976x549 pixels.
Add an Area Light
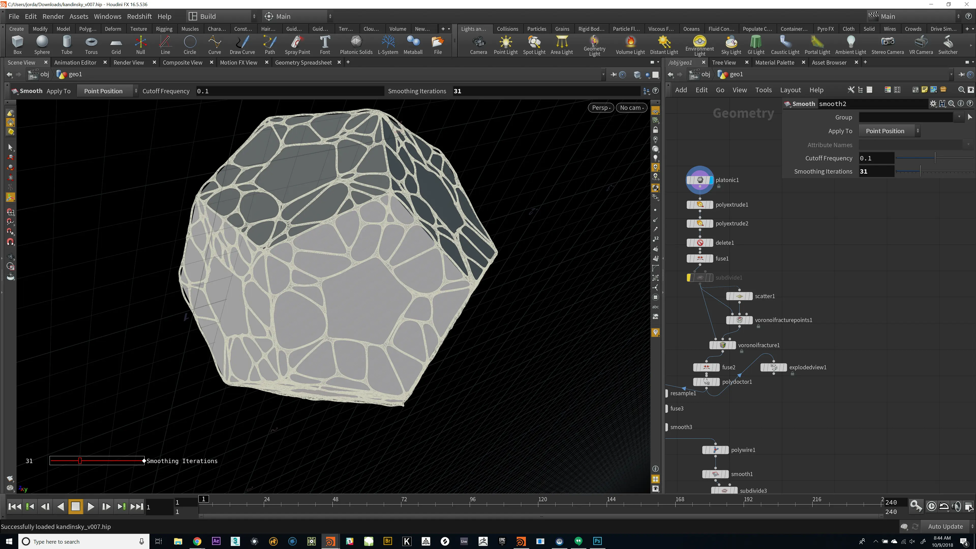coord(561,45)
